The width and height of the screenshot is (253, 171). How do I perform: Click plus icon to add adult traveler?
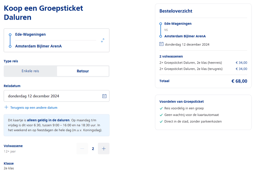point(103,149)
